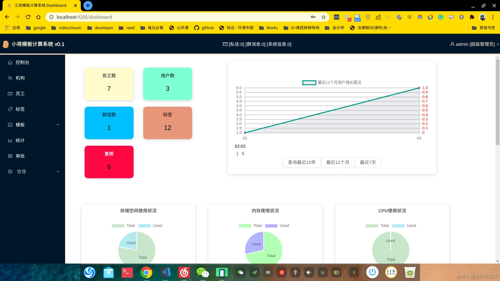Click the mail envelope icon in header
This screenshot has width=500, height=281.
coord(225,44)
